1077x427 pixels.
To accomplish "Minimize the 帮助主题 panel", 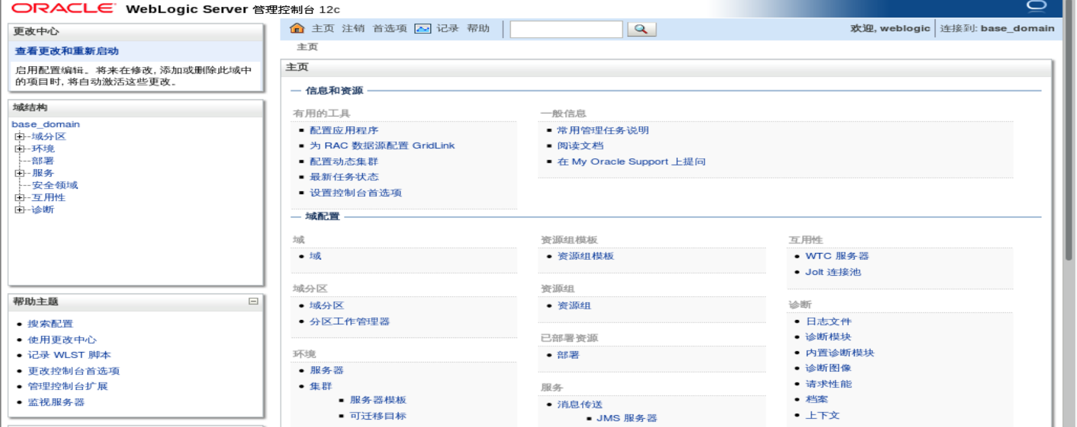I will (253, 301).
